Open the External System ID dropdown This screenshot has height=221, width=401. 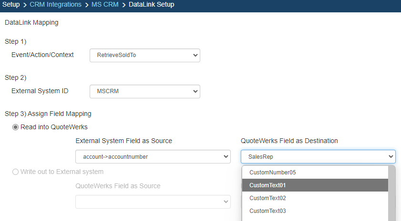coord(144,91)
